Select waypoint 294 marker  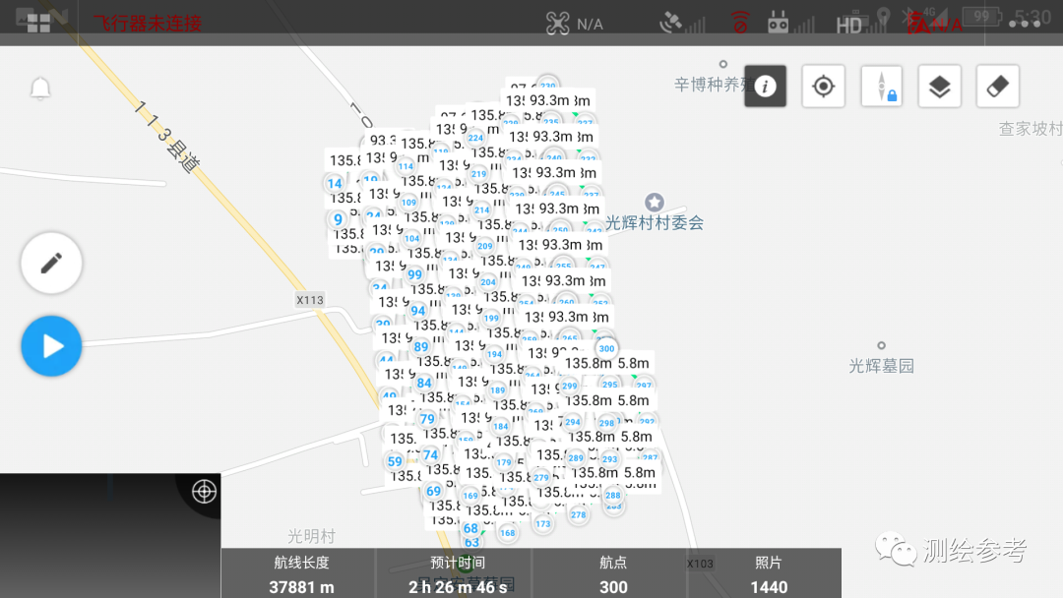click(x=573, y=422)
